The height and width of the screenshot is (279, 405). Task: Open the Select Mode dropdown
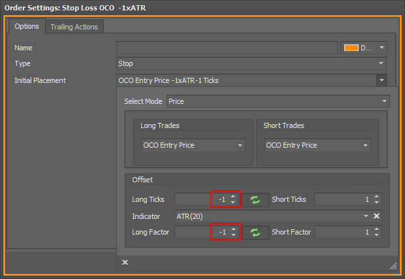(x=278, y=101)
